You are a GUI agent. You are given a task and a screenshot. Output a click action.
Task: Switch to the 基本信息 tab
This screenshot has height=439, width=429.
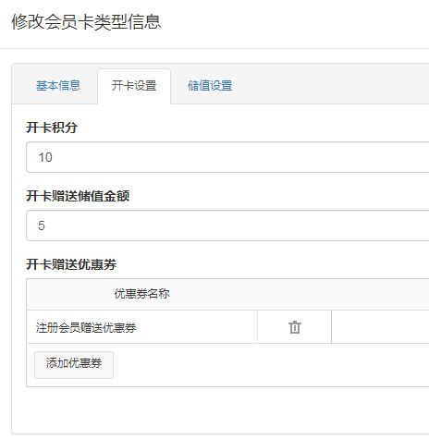tap(58, 86)
